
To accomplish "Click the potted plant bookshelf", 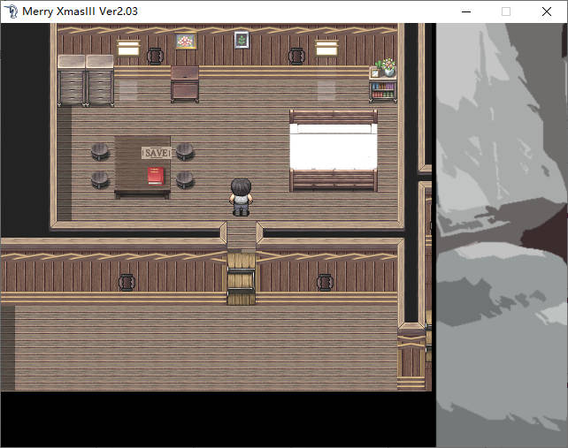I will (x=383, y=81).
